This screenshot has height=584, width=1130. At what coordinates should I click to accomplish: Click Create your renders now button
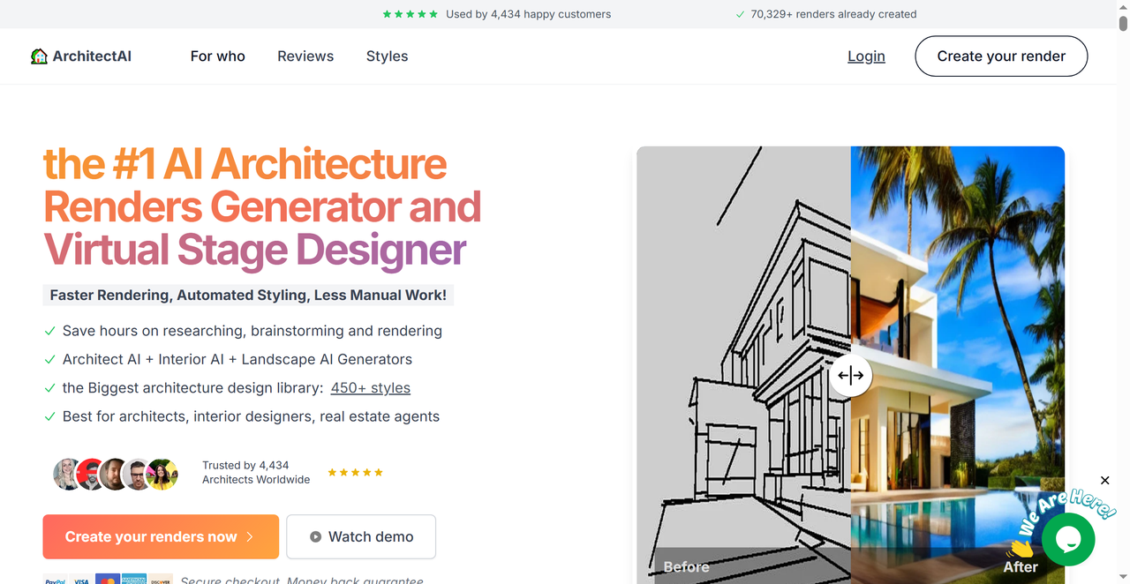point(161,536)
